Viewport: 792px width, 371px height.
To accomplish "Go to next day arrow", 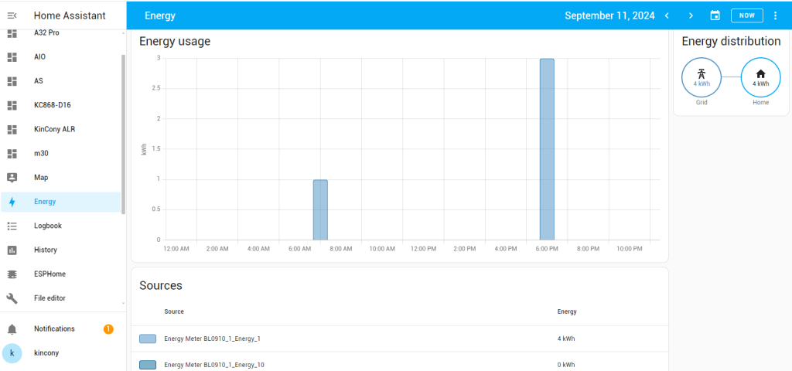I will pos(691,15).
